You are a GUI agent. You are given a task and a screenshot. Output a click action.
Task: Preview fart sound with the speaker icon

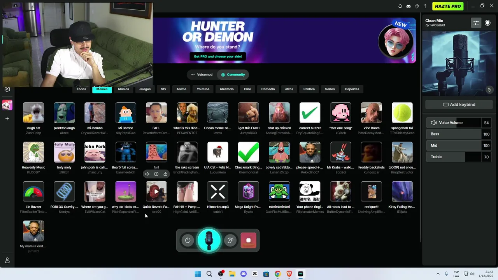click(147, 174)
